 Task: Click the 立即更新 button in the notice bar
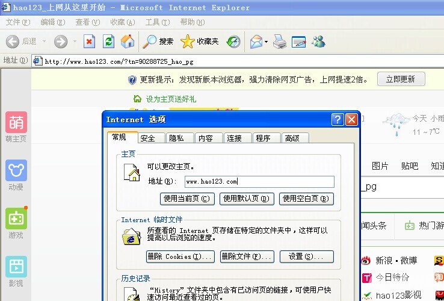pyautogui.click(x=401, y=79)
